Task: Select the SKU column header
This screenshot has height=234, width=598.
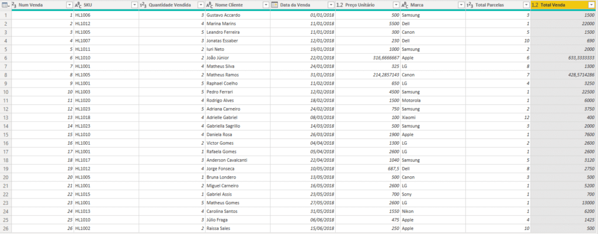Action: 106,5
